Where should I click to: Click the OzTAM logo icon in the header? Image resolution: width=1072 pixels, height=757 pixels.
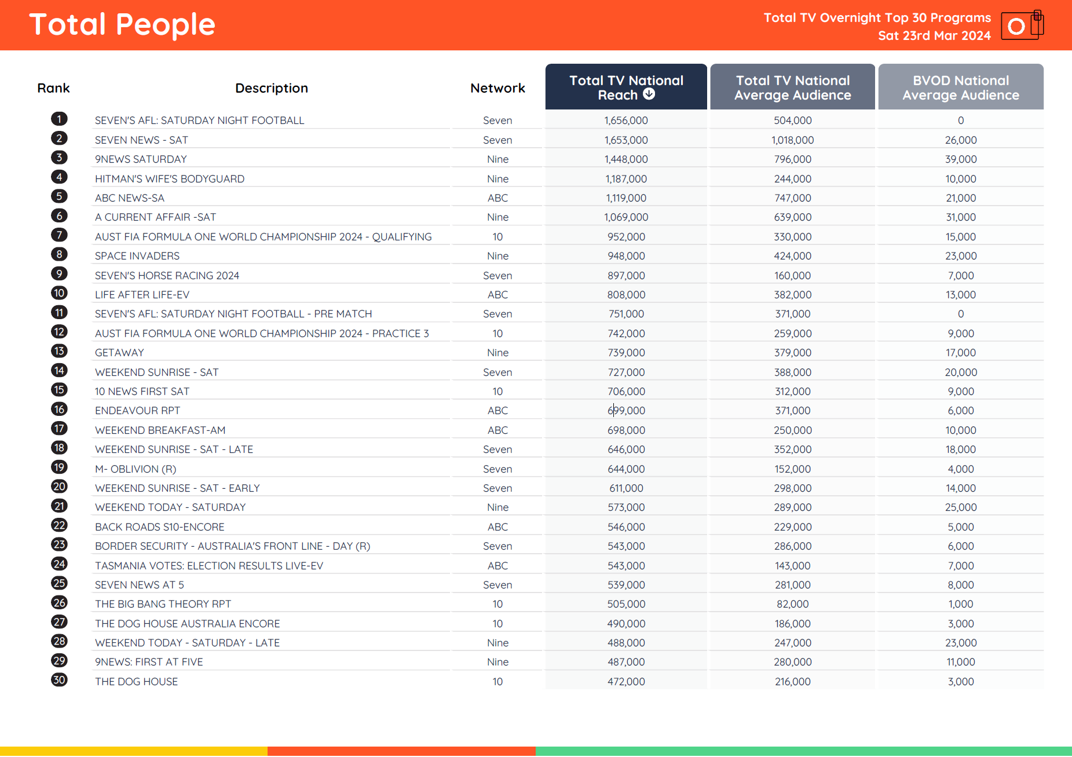click(1022, 25)
